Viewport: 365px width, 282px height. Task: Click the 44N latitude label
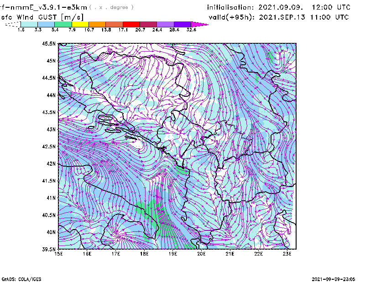[x=51, y=95]
